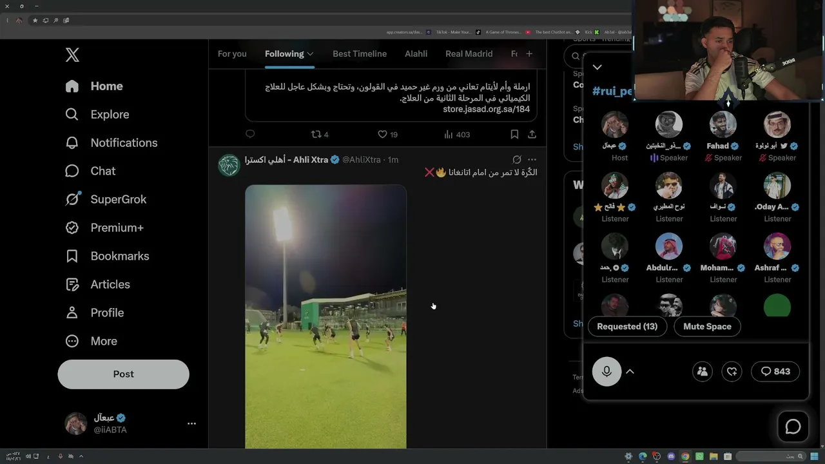Open the #rui_pe Space title
This screenshot has width=825, height=464.
point(613,91)
